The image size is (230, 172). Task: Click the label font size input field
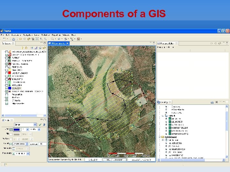[42, 144]
